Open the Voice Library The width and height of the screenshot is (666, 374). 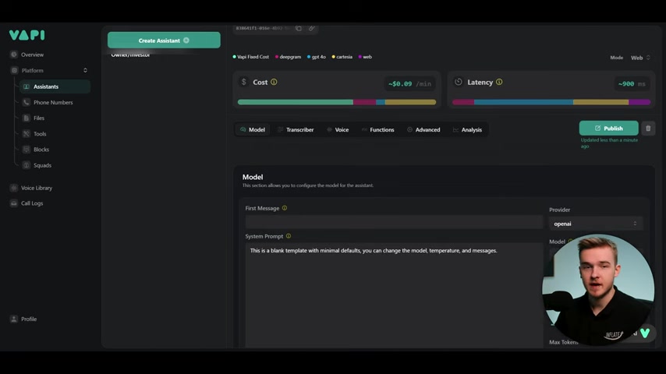coord(37,188)
